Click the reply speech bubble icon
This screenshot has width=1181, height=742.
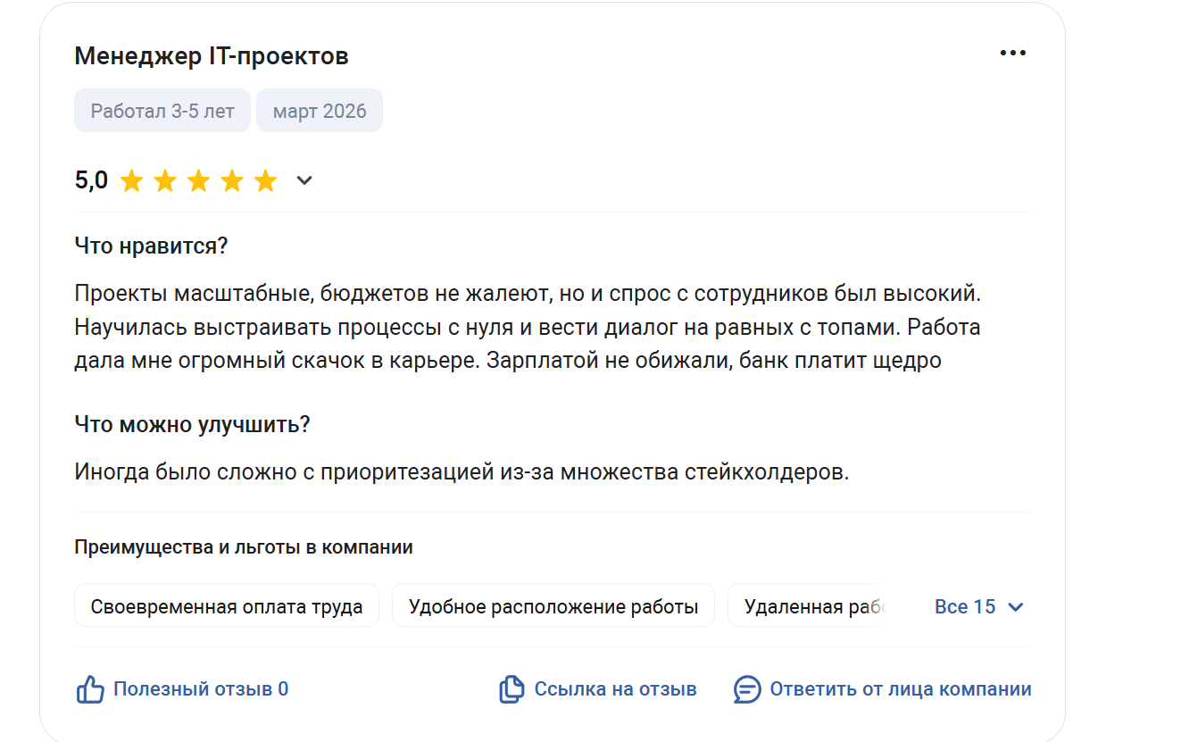747,689
